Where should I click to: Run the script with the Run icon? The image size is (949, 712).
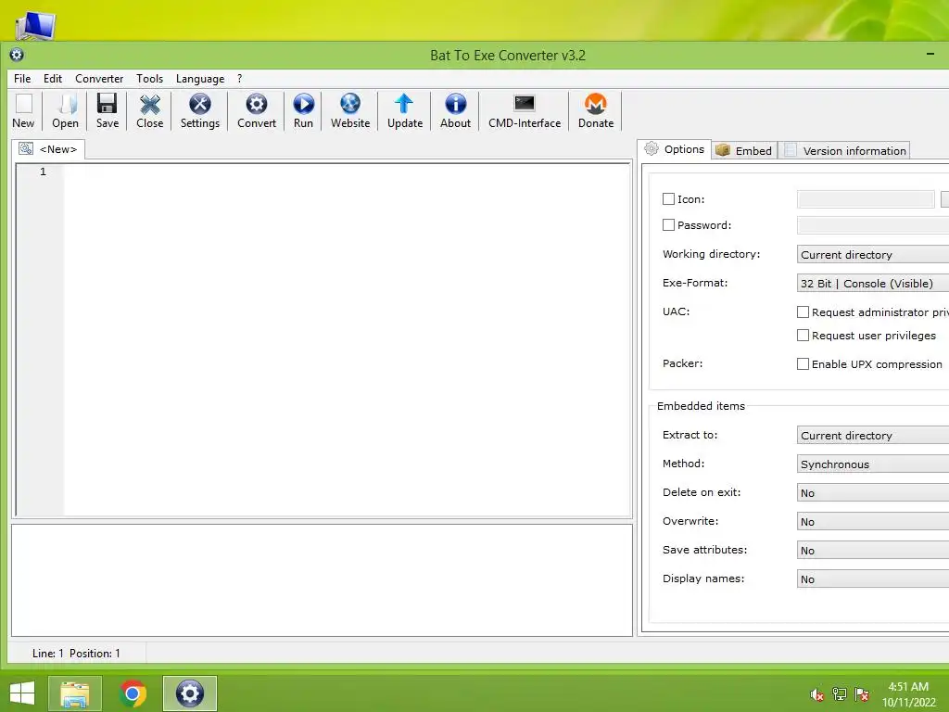point(303,111)
